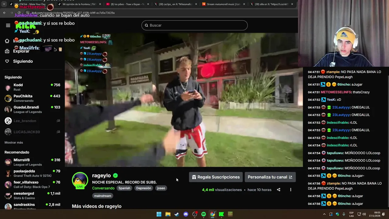This screenshot has width=389, height=219.
Task: Click the Siguiendo heart icon
Action: click(x=7, y=61)
